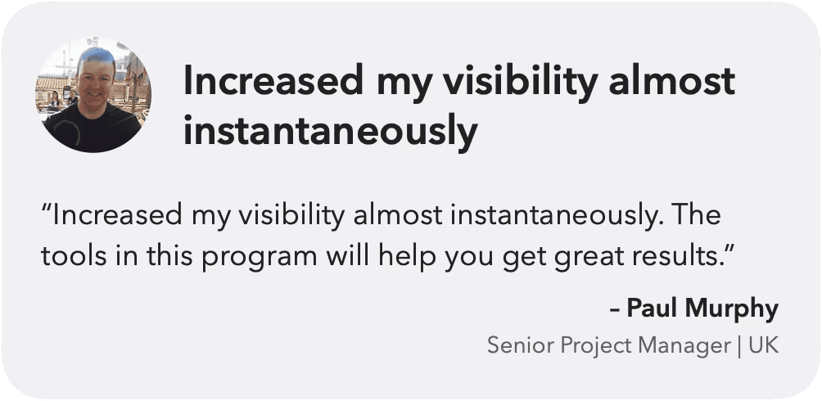The width and height of the screenshot is (822, 401).
Task: Click the word "almost" in the bold heading
Action: (672, 80)
